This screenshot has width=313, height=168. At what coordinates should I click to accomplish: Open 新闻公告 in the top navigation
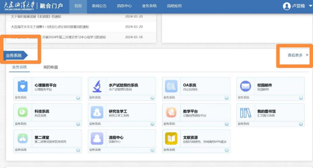click(x=99, y=6)
